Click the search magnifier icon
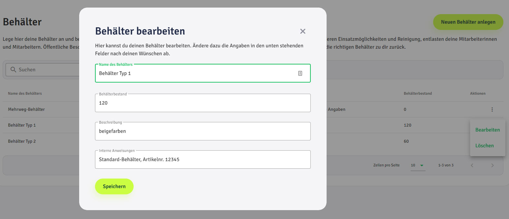 tap(13, 70)
